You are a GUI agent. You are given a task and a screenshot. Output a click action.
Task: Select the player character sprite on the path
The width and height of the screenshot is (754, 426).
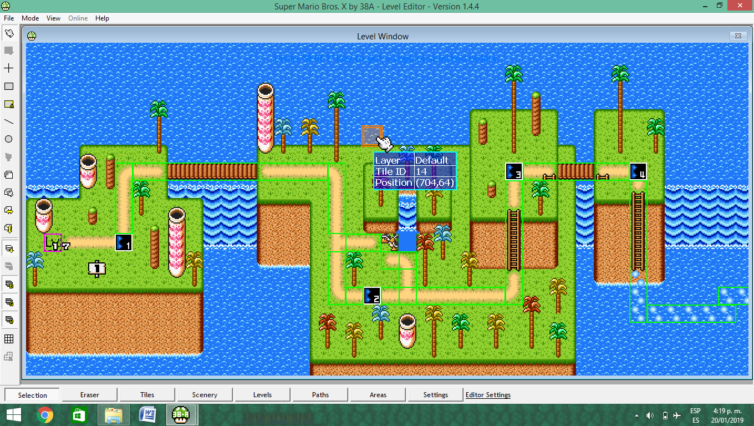coord(390,242)
